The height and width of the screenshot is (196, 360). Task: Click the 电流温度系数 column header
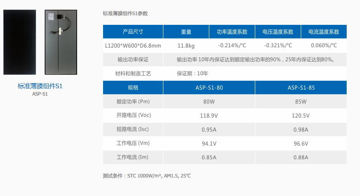click(324, 31)
